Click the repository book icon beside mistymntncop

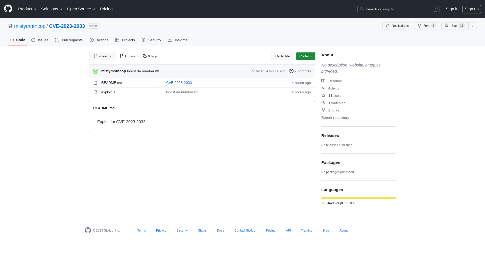(10, 26)
